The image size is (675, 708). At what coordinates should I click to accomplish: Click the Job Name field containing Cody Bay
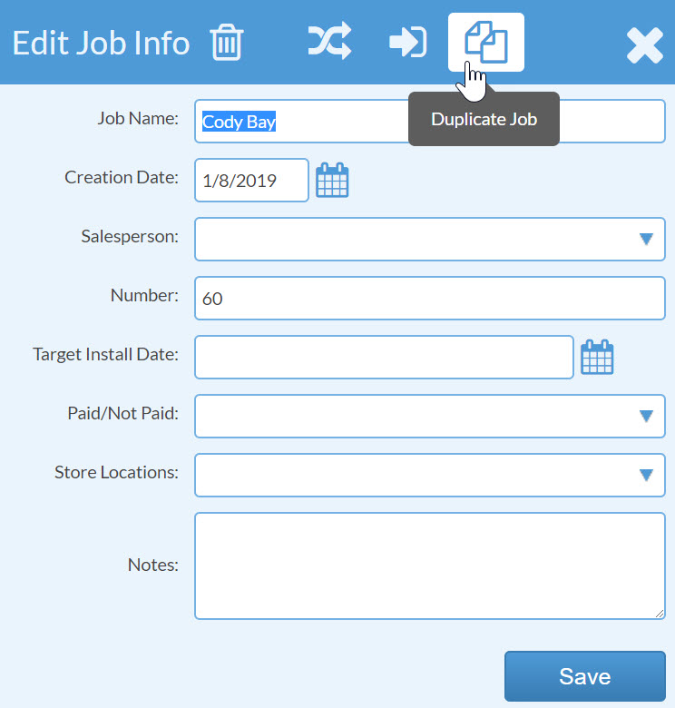click(x=429, y=121)
